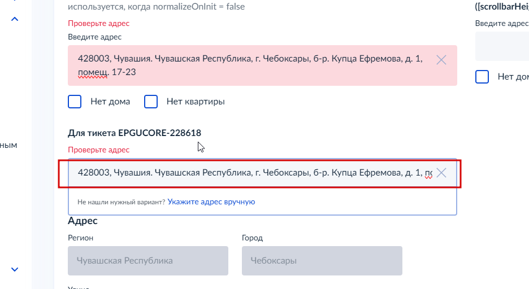Check the "Нет дома" checkbox beside "Нет квартиры"
The height and width of the screenshot is (289, 529).
(x=75, y=102)
